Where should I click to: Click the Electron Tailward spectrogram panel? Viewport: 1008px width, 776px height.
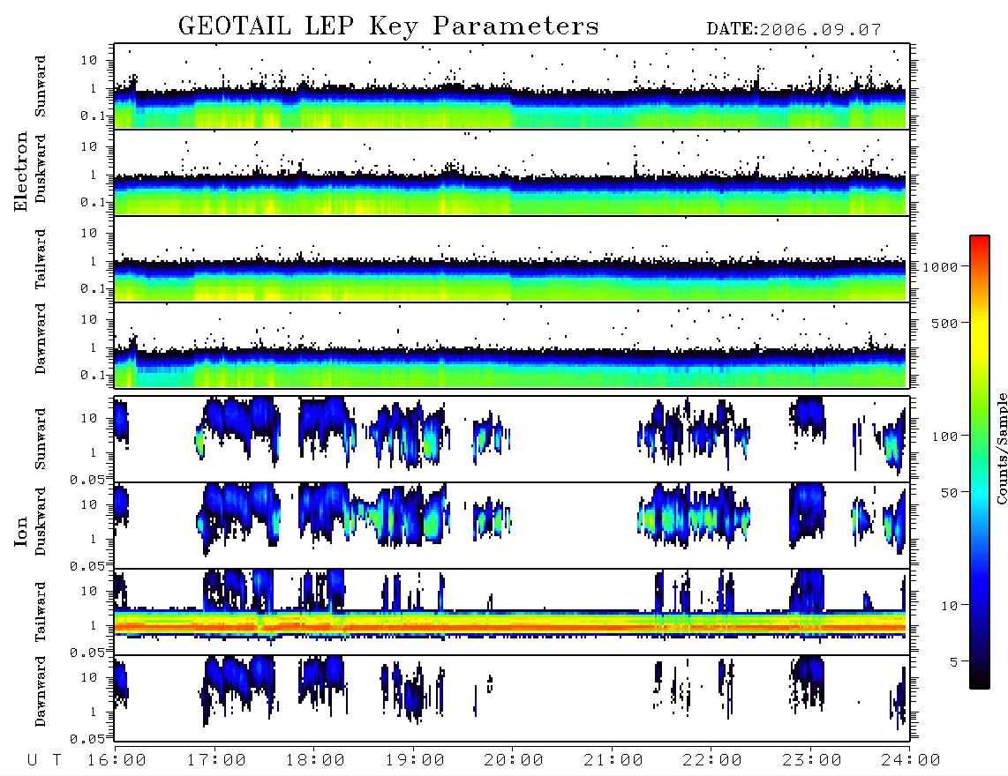click(512, 259)
